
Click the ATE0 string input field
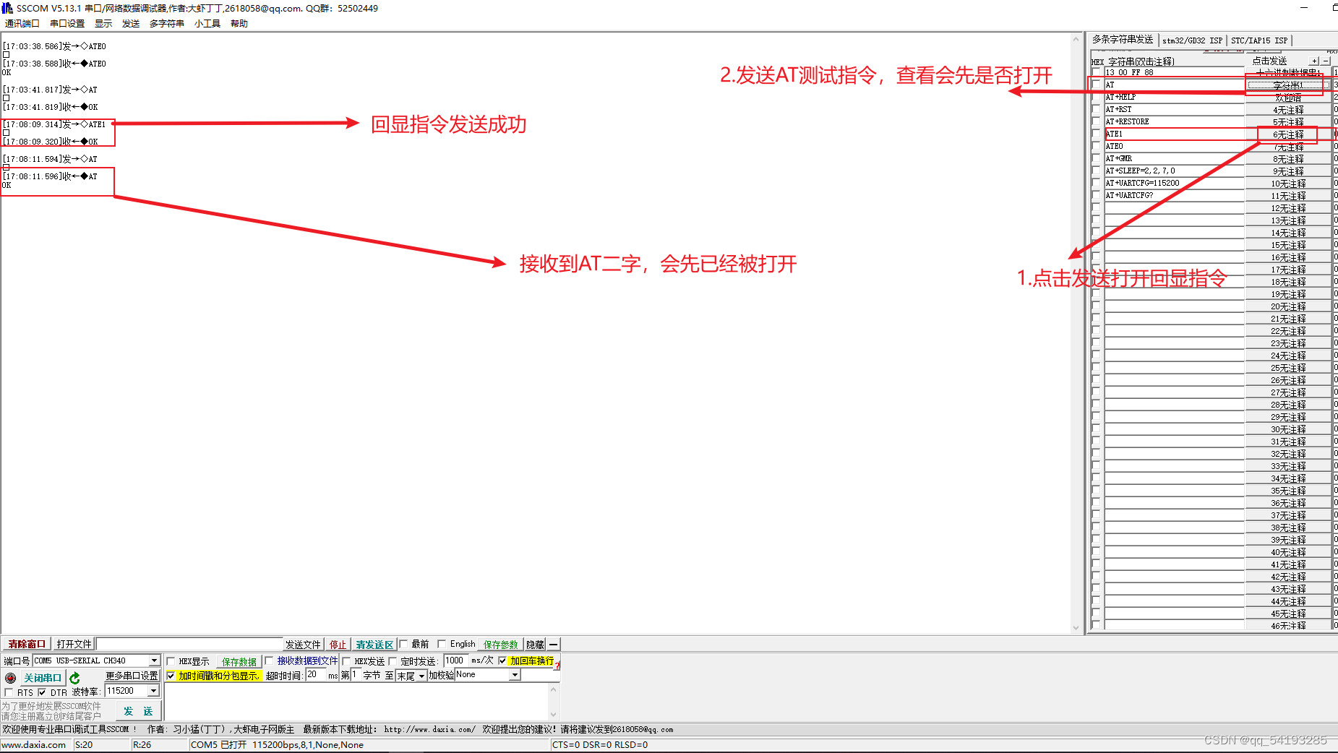(1174, 146)
